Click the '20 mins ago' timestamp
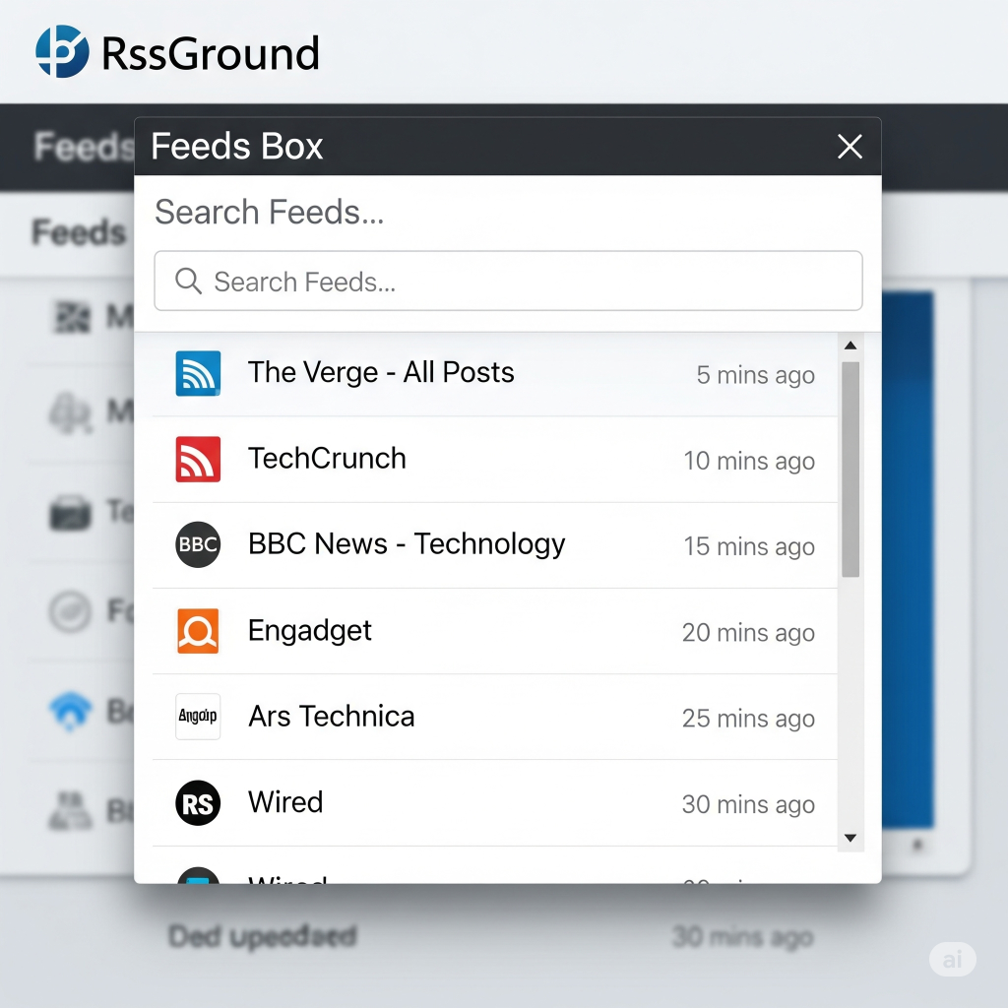 click(748, 633)
